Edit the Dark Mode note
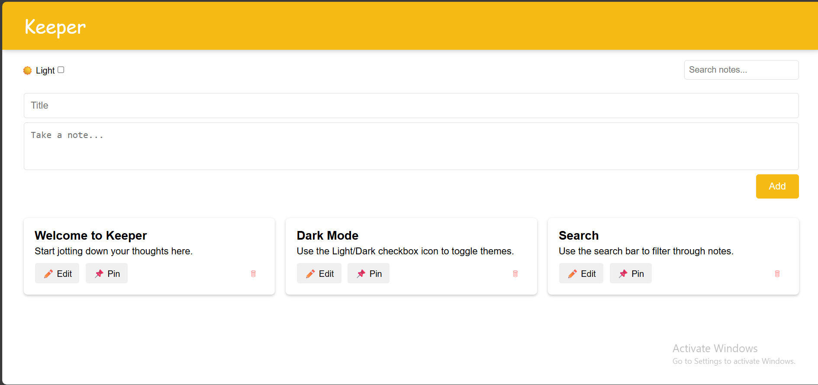The image size is (818, 385). pyautogui.click(x=319, y=273)
